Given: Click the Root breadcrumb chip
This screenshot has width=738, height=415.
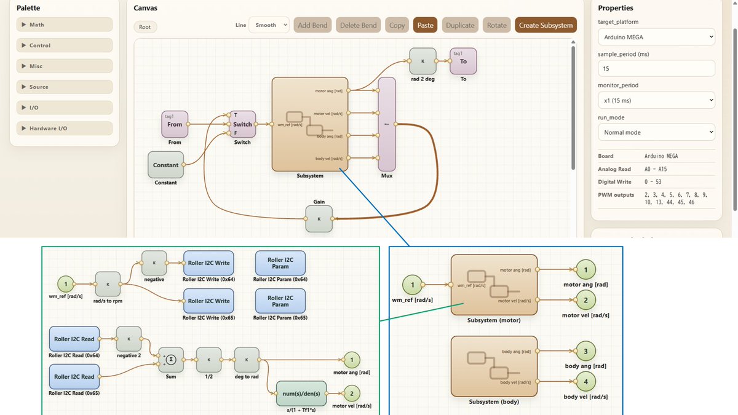Looking at the screenshot, I should click(145, 27).
